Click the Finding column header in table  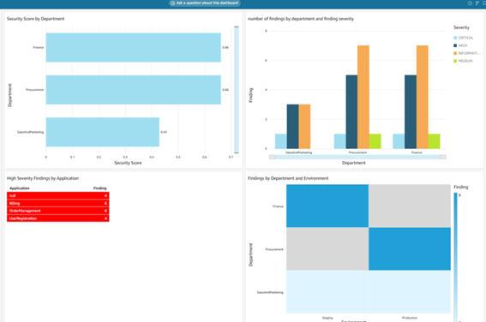click(99, 188)
